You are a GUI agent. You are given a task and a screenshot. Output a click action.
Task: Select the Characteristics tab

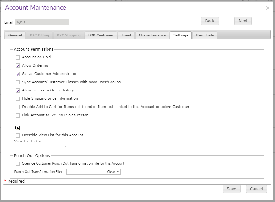coord(152,35)
